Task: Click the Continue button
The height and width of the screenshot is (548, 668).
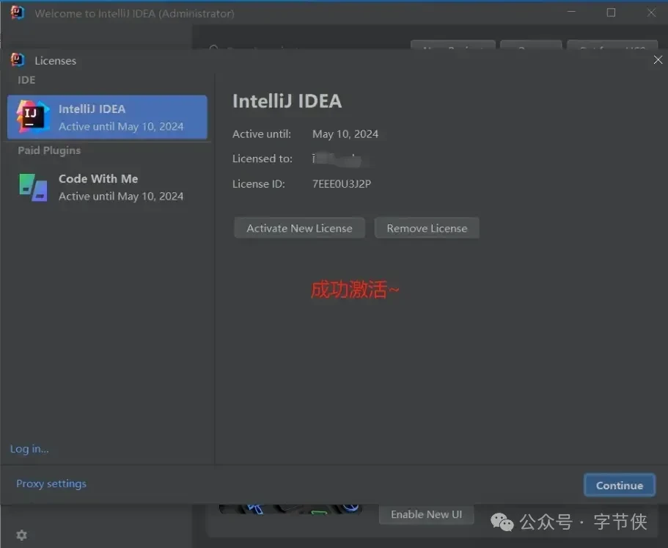Action: pyautogui.click(x=620, y=485)
